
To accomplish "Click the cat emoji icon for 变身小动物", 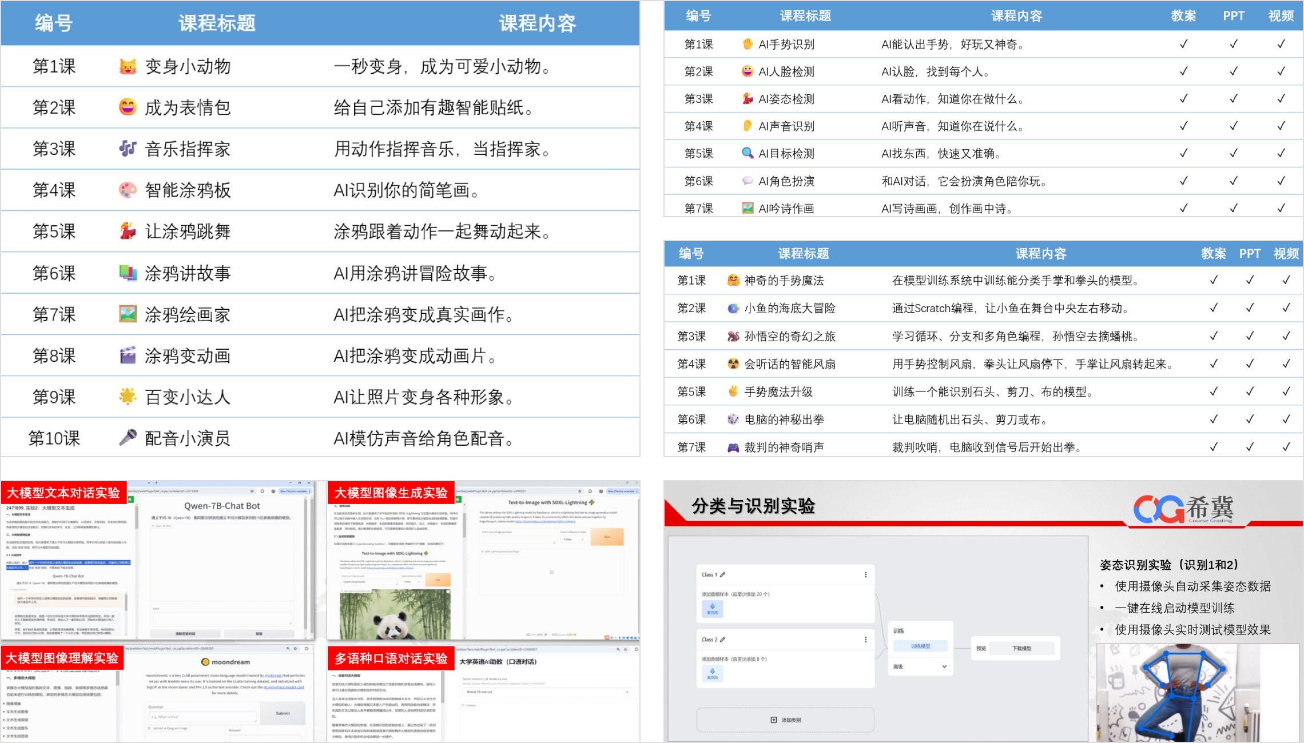I will tap(128, 67).
